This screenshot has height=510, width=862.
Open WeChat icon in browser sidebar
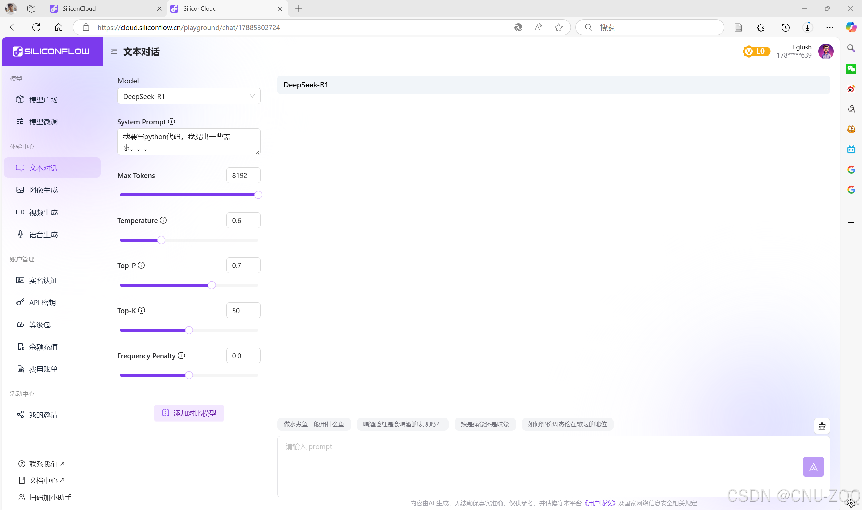851,69
